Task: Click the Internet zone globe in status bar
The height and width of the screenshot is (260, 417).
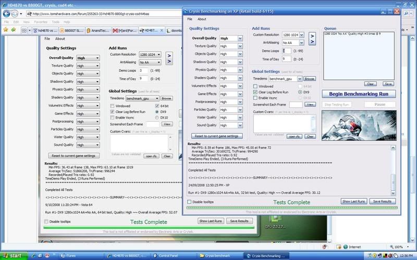Action: click(x=346, y=246)
